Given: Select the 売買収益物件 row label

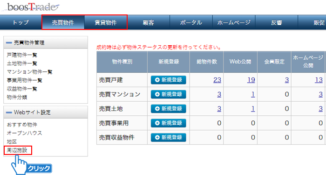Looking at the screenshot, I should (116, 138).
